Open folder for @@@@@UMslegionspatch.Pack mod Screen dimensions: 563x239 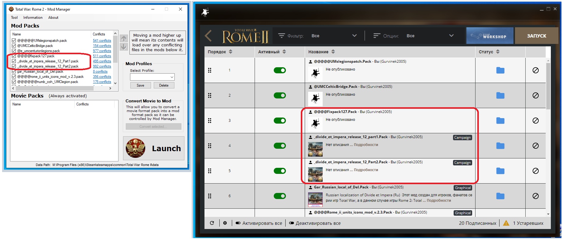(x=500, y=70)
